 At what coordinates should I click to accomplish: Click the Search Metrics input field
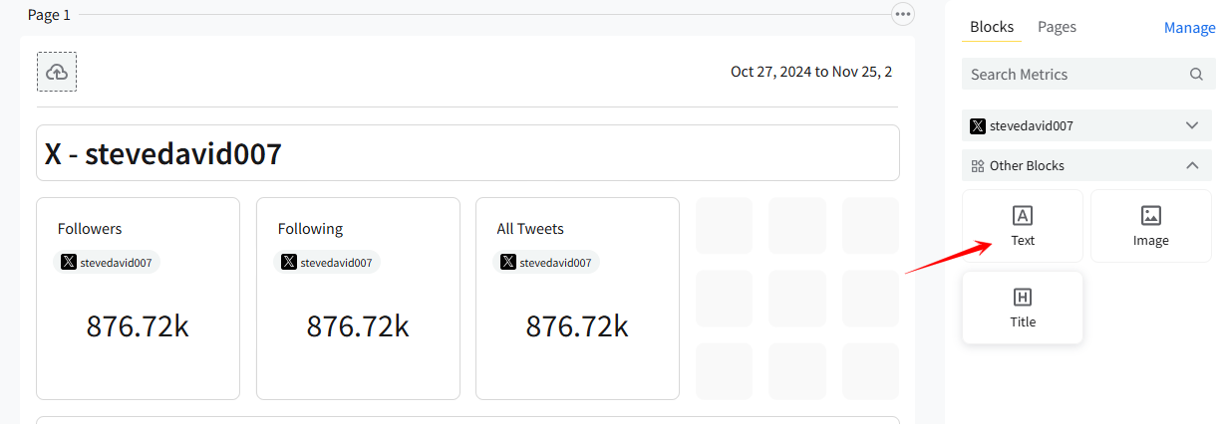click(1076, 75)
